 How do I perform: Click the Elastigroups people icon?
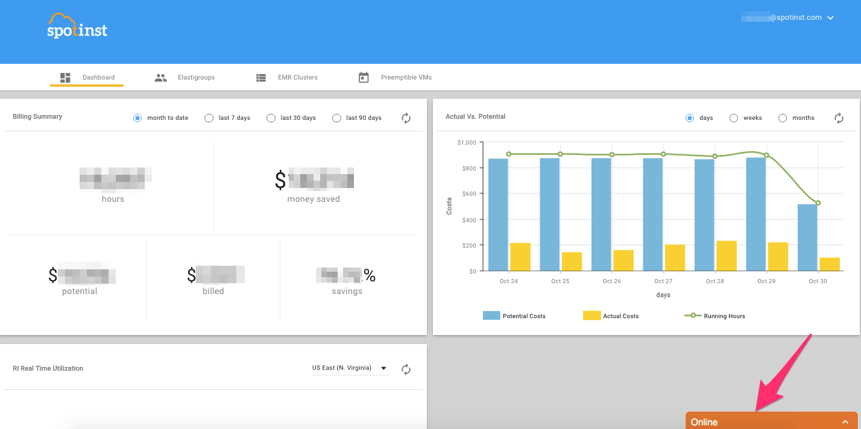coord(160,78)
